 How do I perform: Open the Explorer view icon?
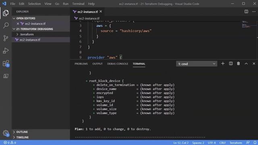point(6,13)
